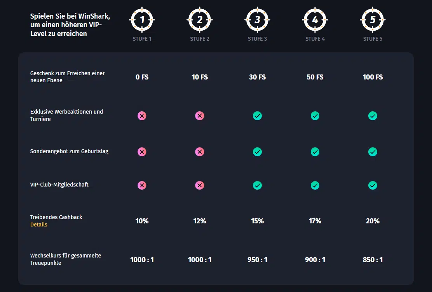Image resolution: width=432 pixels, height=292 pixels.
Task: Select the 'STUFE 2' column label
Action: [200, 39]
